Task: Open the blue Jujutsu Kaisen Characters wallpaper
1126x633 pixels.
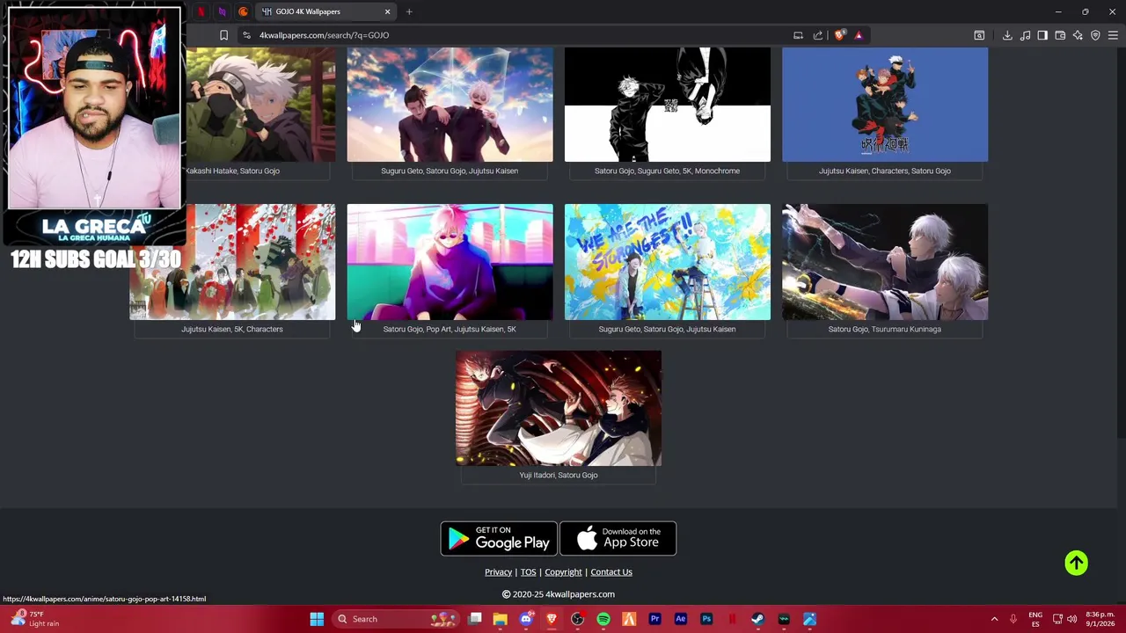Action: (885, 105)
